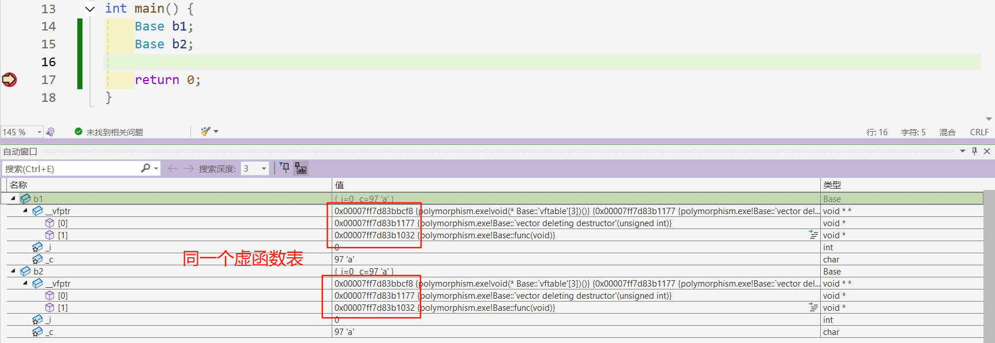The height and width of the screenshot is (343, 995).
Task: Click the editor scrollbar down arrow
Action: click(989, 119)
